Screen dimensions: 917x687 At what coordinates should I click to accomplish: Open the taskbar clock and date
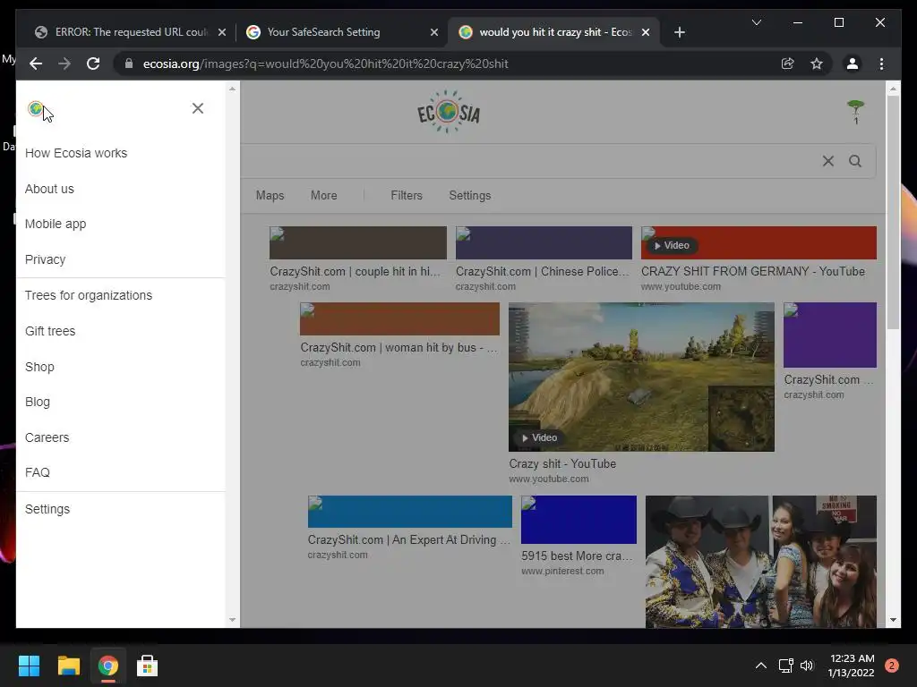(851, 666)
